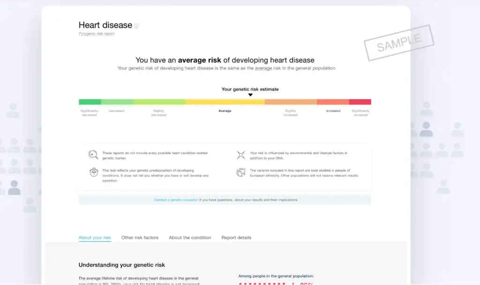
Task: Click the SAMPLE stamp graphic
Action: [399, 43]
